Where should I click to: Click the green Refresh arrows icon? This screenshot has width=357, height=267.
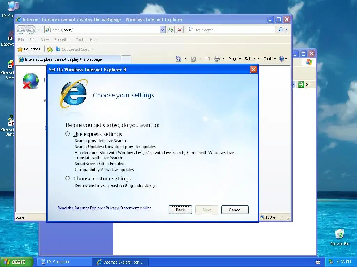click(x=171, y=30)
